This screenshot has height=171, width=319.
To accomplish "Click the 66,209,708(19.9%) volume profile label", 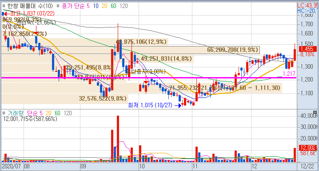I will click(x=233, y=50).
